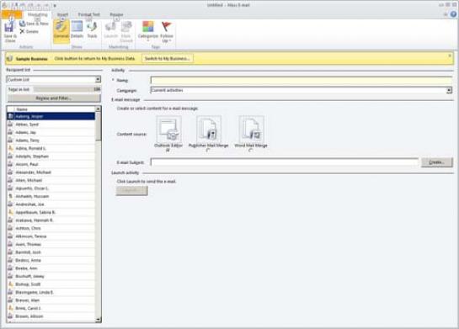This screenshot has height=329, width=459.
Task: Delete the mass e-mail via Delete icon
Action: click(x=22, y=31)
